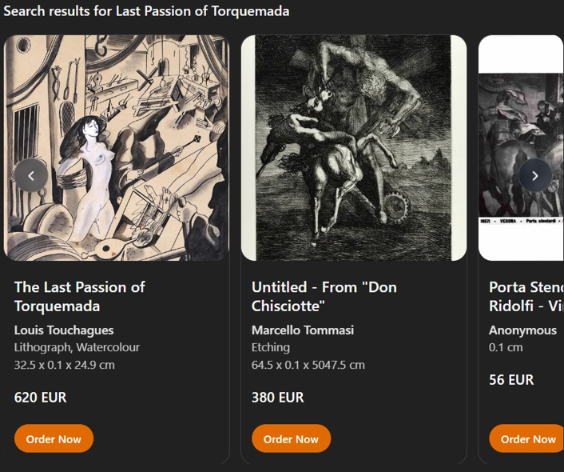Click the next carousel arrow
The image size is (564, 472).
[534, 176]
